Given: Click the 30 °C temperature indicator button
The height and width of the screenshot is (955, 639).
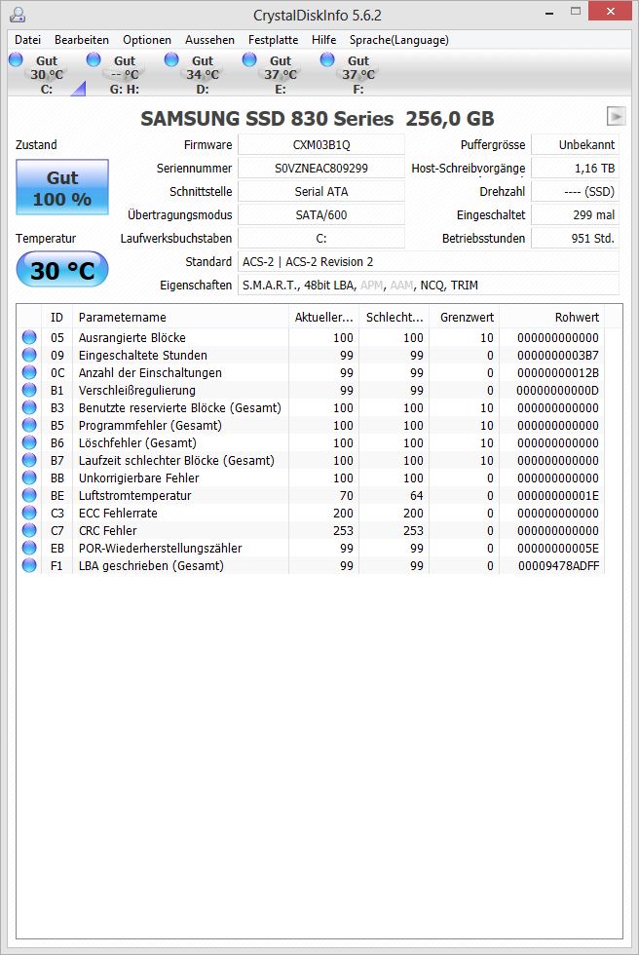Looking at the screenshot, I should [62, 270].
